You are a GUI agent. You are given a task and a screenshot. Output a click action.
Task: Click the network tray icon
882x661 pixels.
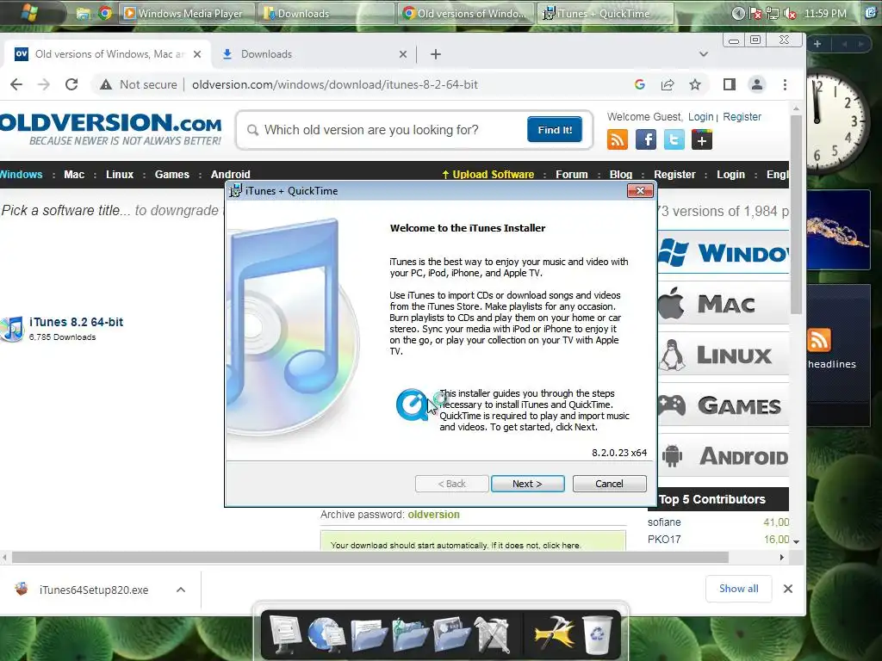pos(773,14)
